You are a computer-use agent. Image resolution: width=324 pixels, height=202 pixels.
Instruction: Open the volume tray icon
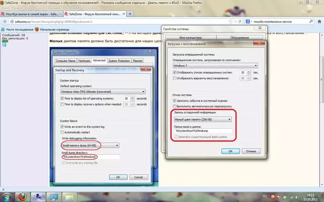click(297, 197)
